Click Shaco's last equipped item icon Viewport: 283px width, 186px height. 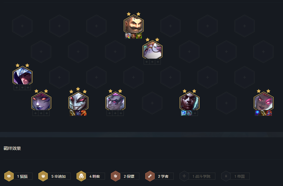click(84, 113)
